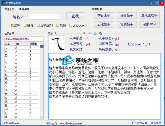Select the unicode search mode
165x126 pixels.
point(77,25)
